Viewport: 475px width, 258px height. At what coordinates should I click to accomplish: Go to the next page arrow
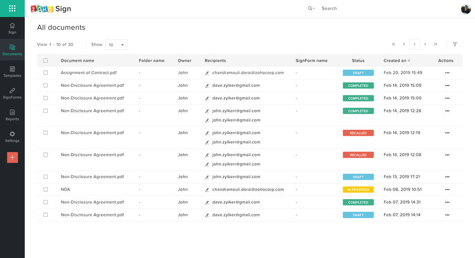[x=425, y=44]
